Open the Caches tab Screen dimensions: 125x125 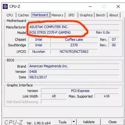pyautogui.click(x=23, y=15)
